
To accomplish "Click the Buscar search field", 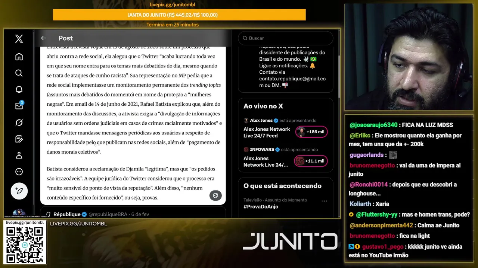I will [285, 38].
